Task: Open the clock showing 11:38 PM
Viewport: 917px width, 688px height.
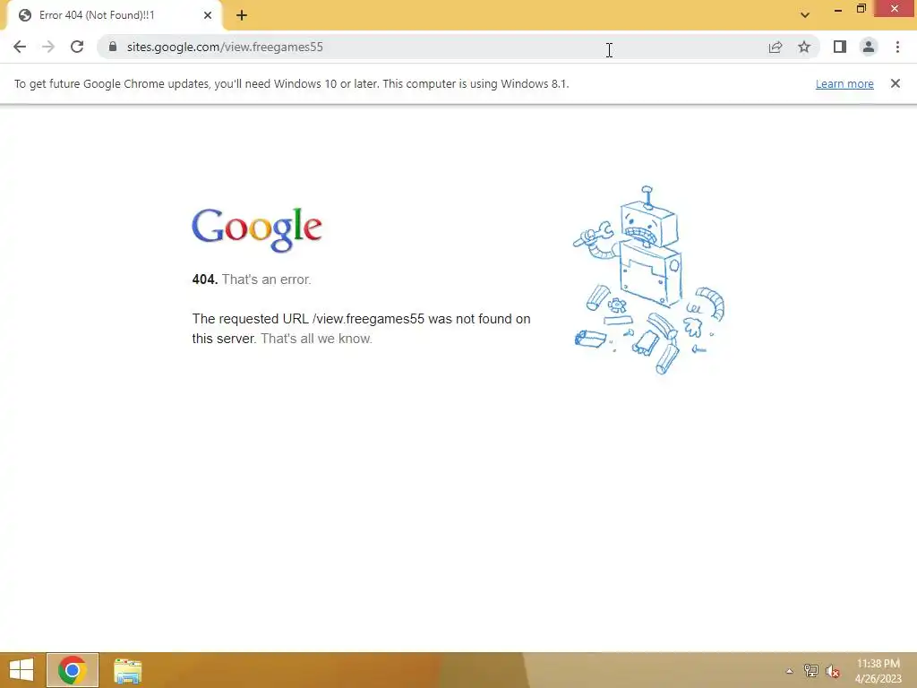Action: (x=878, y=671)
